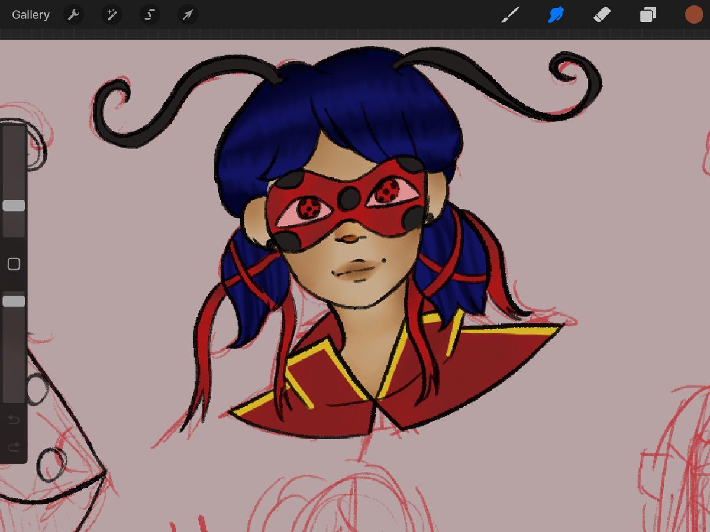The width and height of the screenshot is (710, 532).
Task: Open the Layers panel
Action: (x=648, y=15)
